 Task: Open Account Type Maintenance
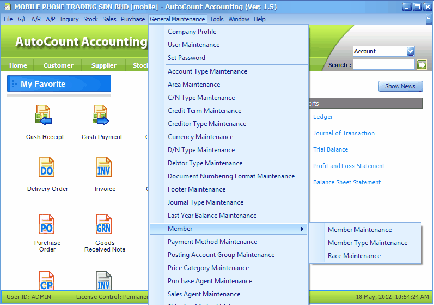click(229, 71)
